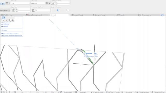Viewport: 166px width, 93px height.
Task: Click the fourth curtain wall component icon
Action: click(13, 21)
